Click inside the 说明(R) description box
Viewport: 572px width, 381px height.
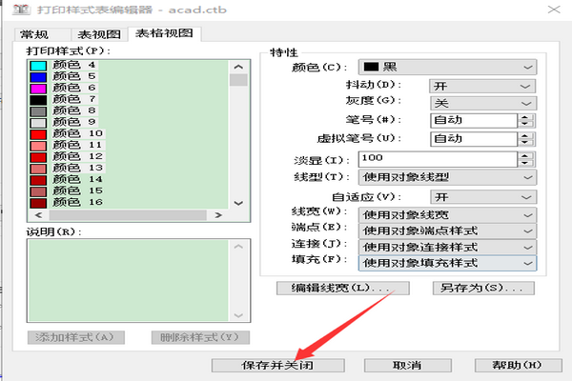click(129, 280)
